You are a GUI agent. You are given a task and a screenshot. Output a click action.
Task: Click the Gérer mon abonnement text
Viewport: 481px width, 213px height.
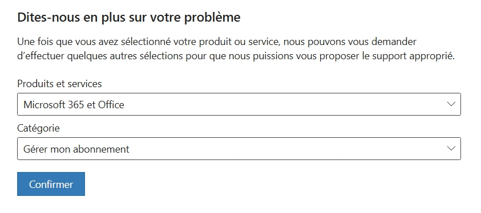click(x=76, y=149)
